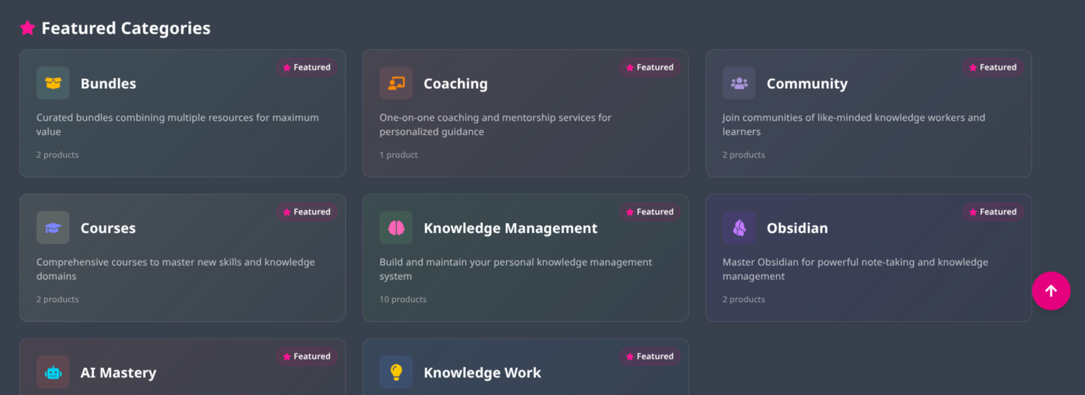Click the Coaching mentor icon
Screen dimensions: 1085x395
point(396,83)
